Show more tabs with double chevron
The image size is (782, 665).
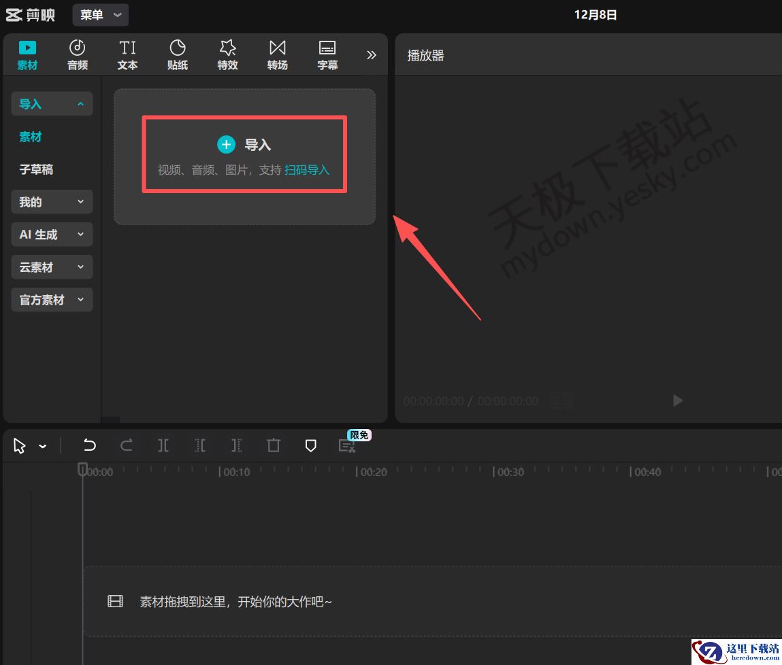pyautogui.click(x=371, y=55)
